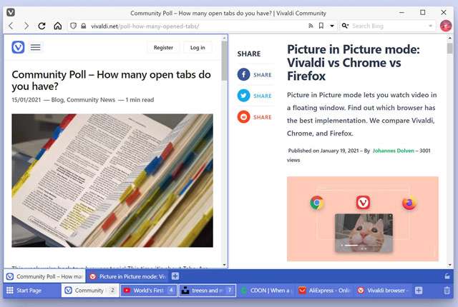Viewport: 458px width, 307px height.
Task: Bookmark this page with the bookmark icon
Action: point(321,26)
